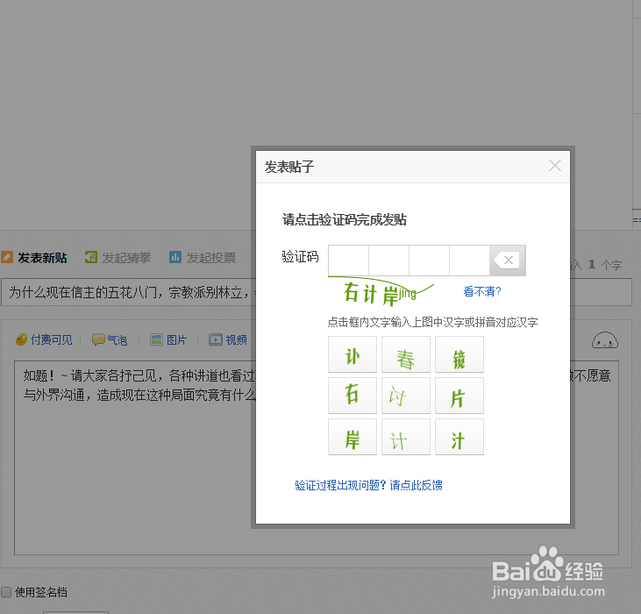Pick the 片 character tile
The width and height of the screenshot is (641, 614).
tap(459, 396)
